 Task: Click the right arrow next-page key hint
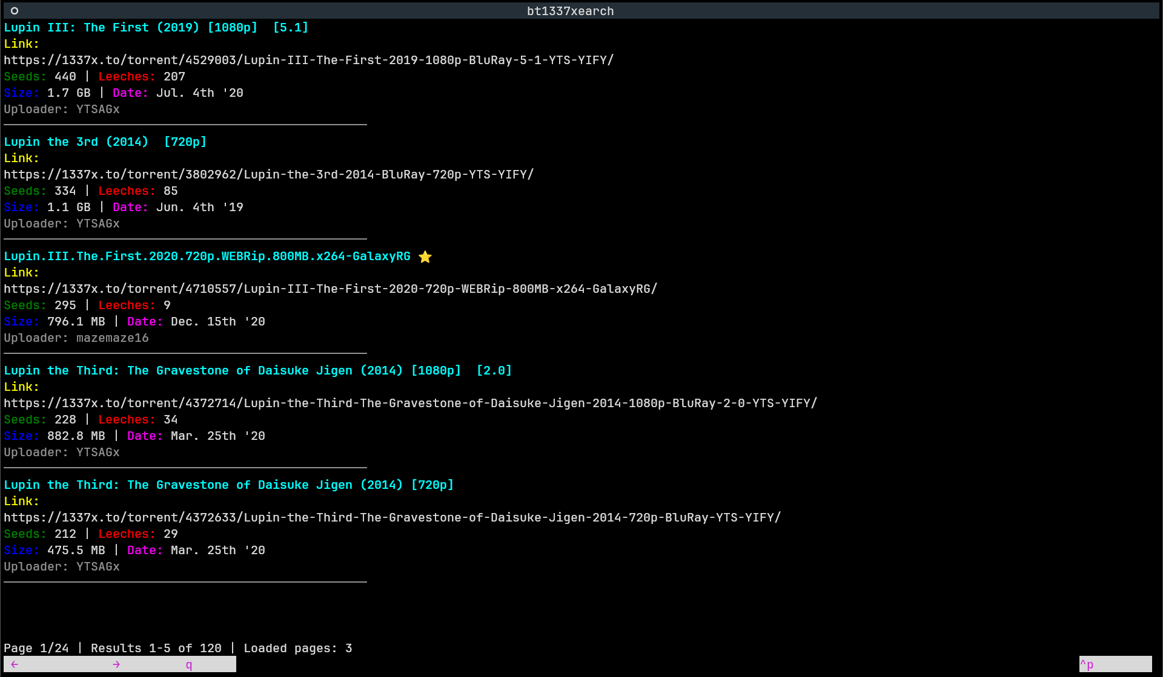point(116,664)
